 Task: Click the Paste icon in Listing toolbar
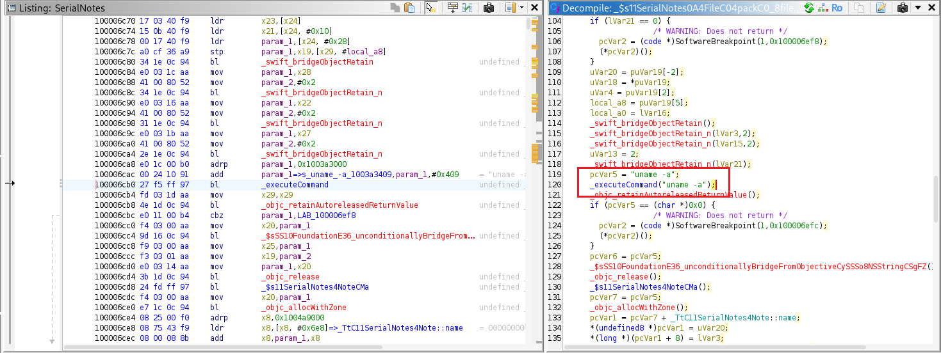(x=409, y=8)
